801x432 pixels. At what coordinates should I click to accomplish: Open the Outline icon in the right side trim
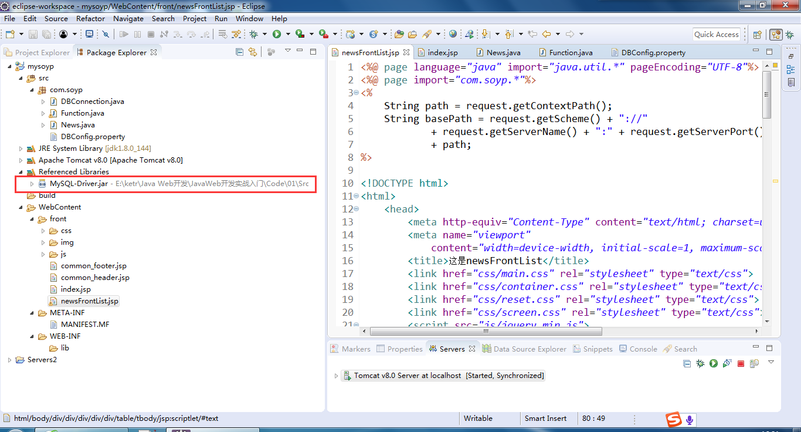(x=791, y=69)
